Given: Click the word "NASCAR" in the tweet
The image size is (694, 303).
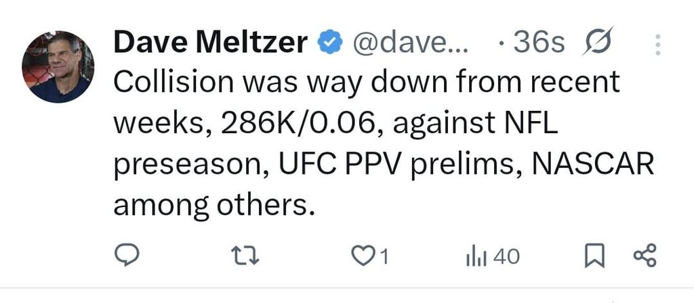Looking at the screenshot, I should (x=592, y=164).
